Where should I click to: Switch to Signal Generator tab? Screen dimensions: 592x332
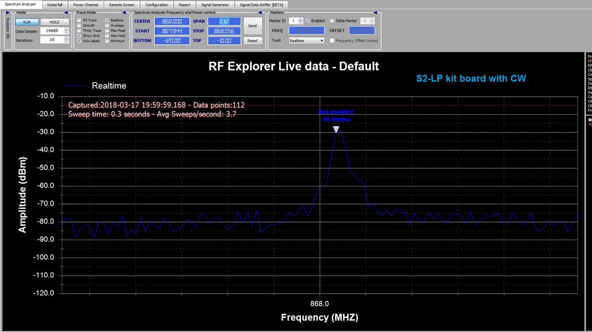click(x=215, y=5)
